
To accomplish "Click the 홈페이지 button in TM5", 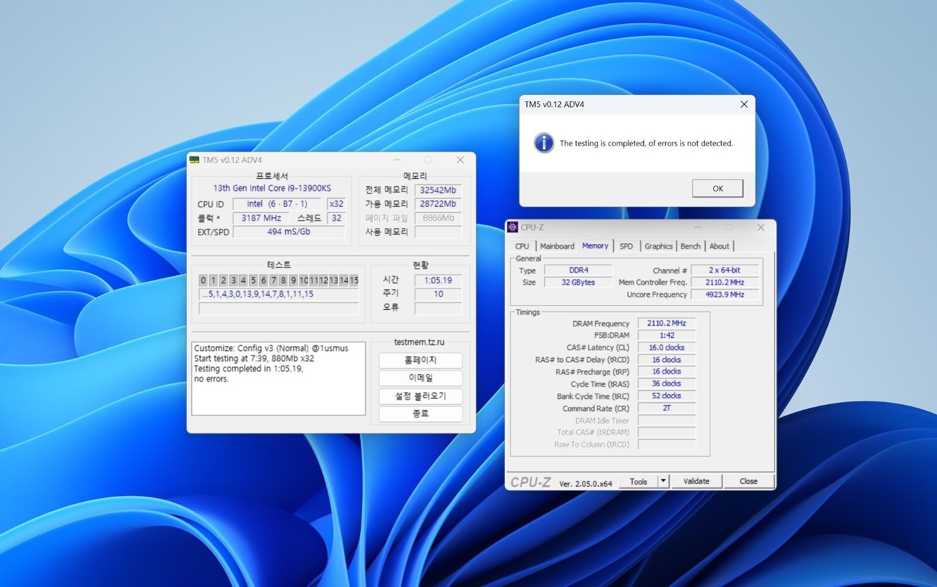I will pyautogui.click(x=420, y=360).
